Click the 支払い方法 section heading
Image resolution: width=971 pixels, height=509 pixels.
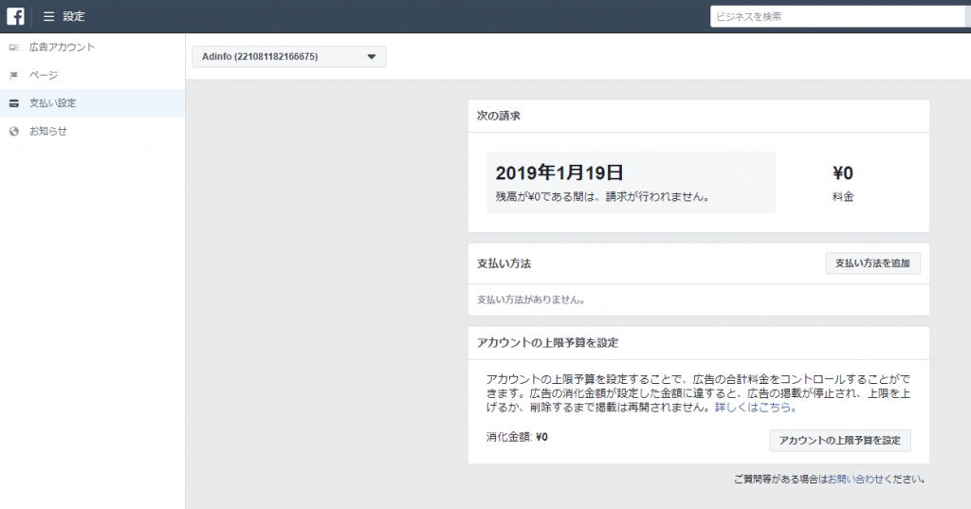tap(504, 264)
